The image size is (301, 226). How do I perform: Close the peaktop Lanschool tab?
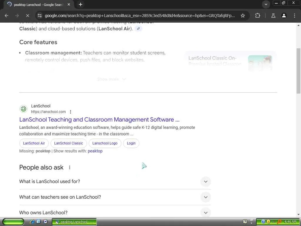(69, 4)
